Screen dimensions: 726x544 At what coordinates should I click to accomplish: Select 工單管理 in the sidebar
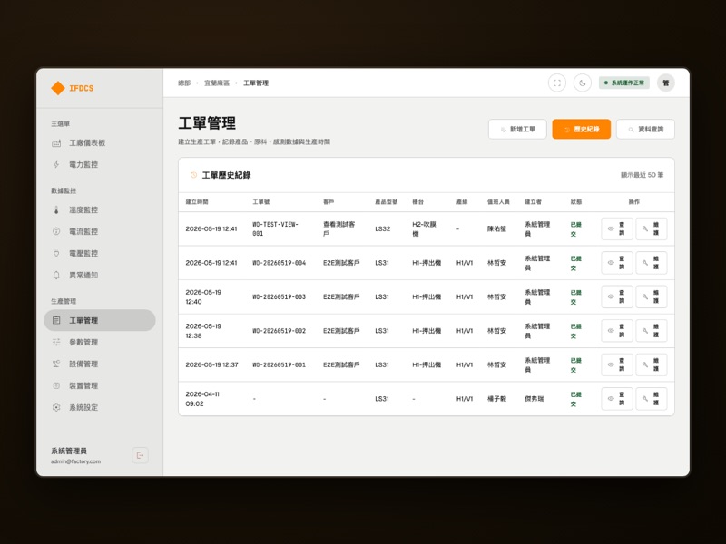click(x=99, y=321)
